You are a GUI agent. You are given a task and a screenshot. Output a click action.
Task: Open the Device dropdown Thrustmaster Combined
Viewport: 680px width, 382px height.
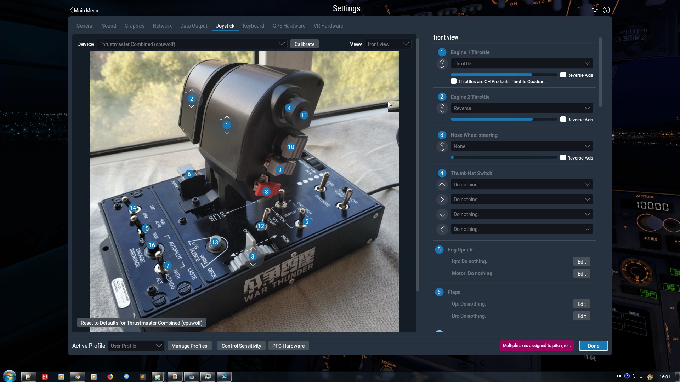tap(192, 44)
